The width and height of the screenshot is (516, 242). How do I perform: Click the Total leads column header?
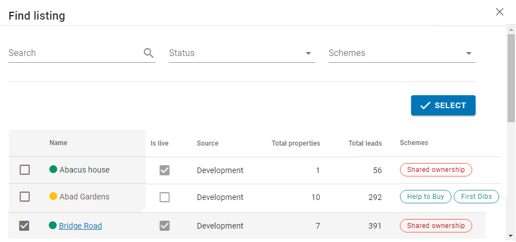365,143
